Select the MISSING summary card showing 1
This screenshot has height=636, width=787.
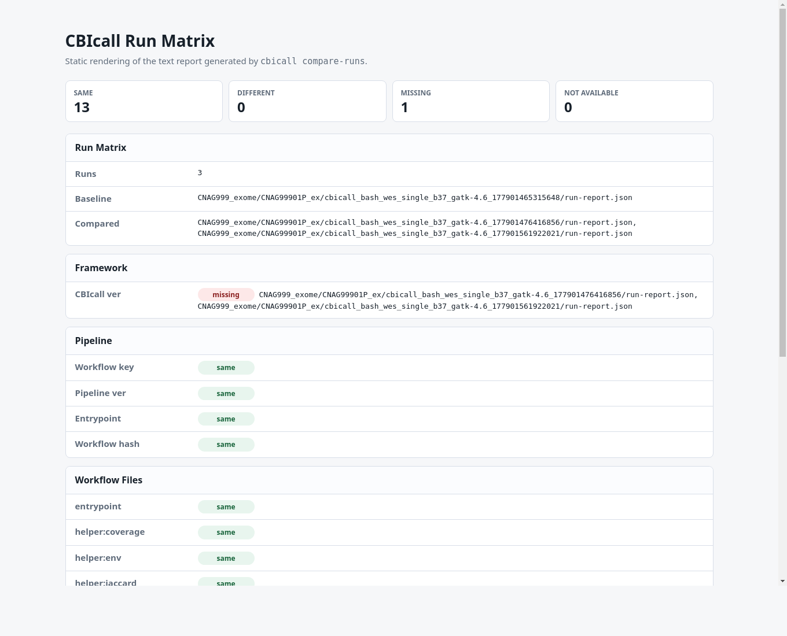(x=471, y=101)
